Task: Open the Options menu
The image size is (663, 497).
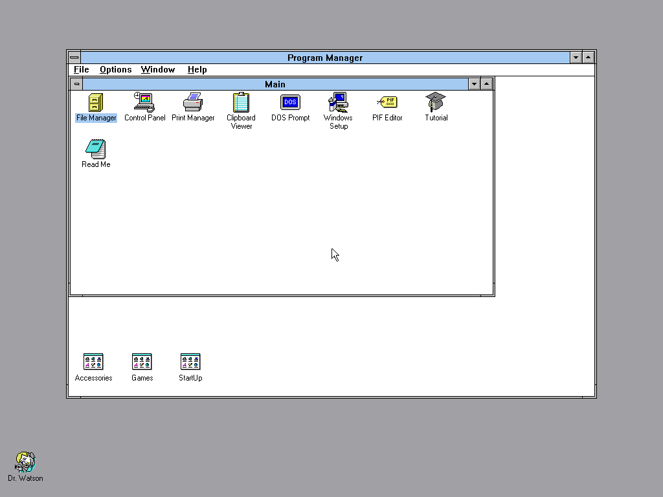Action: 115,70
